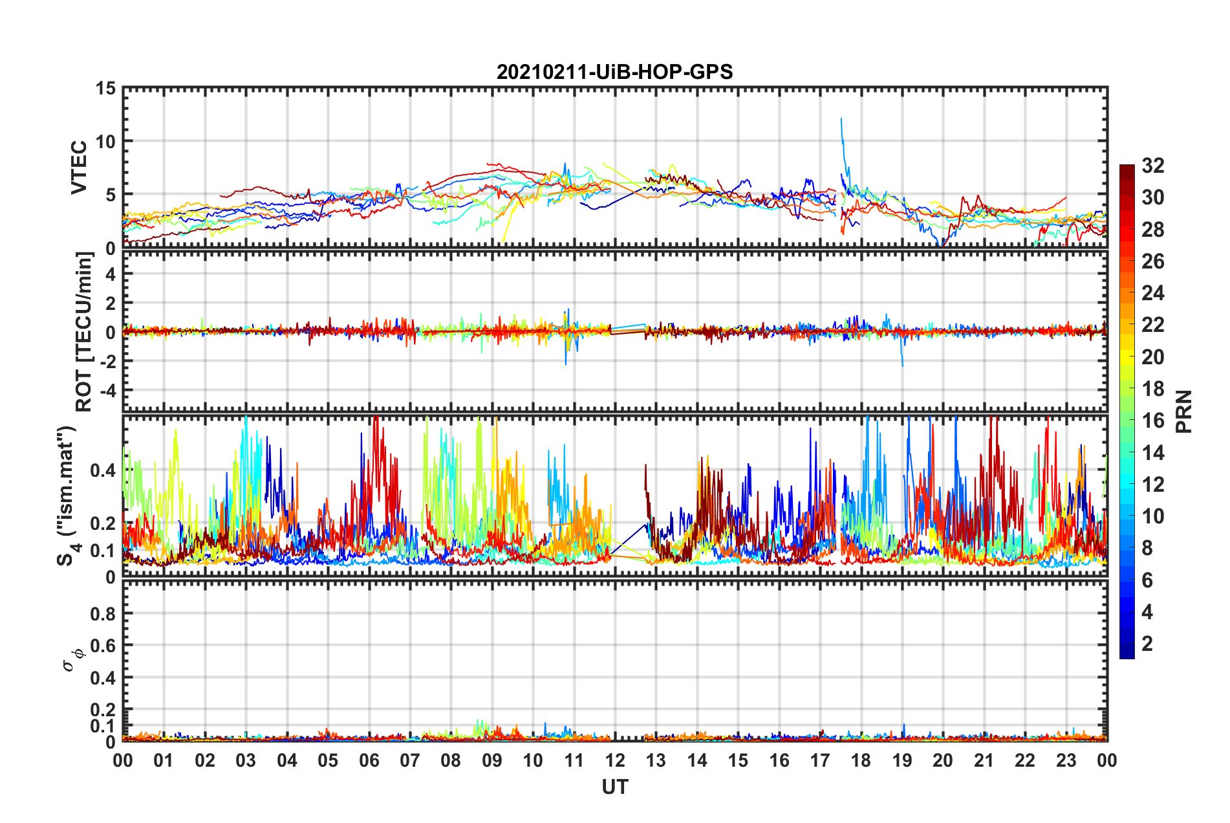Click the colorbar tick label 26

[1152, 261]
